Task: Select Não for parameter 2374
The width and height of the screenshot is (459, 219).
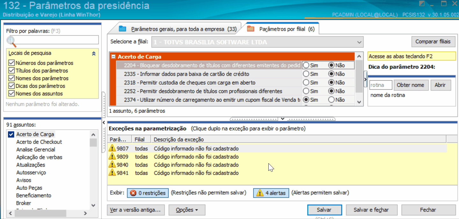Action: tap(331, 100)
